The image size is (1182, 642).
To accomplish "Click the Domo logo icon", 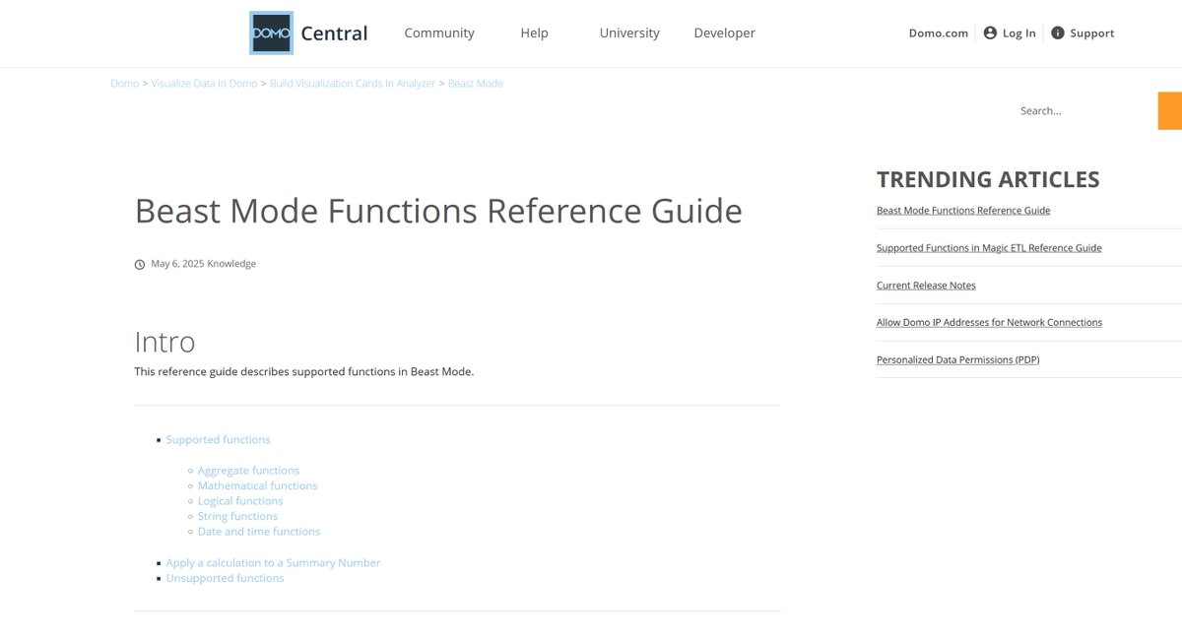I will [x=271, y=32].
